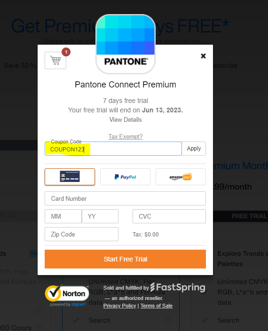The image size is (268, 331).
Task: Choose Amazon Pay payment option
Action: (x=181, y=177)
